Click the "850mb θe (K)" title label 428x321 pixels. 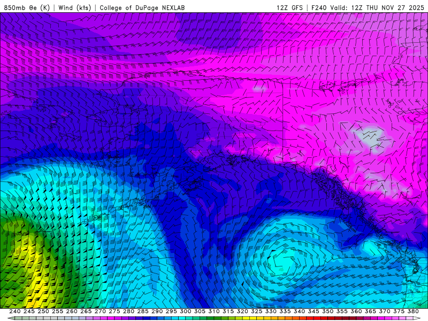[27, 7]
